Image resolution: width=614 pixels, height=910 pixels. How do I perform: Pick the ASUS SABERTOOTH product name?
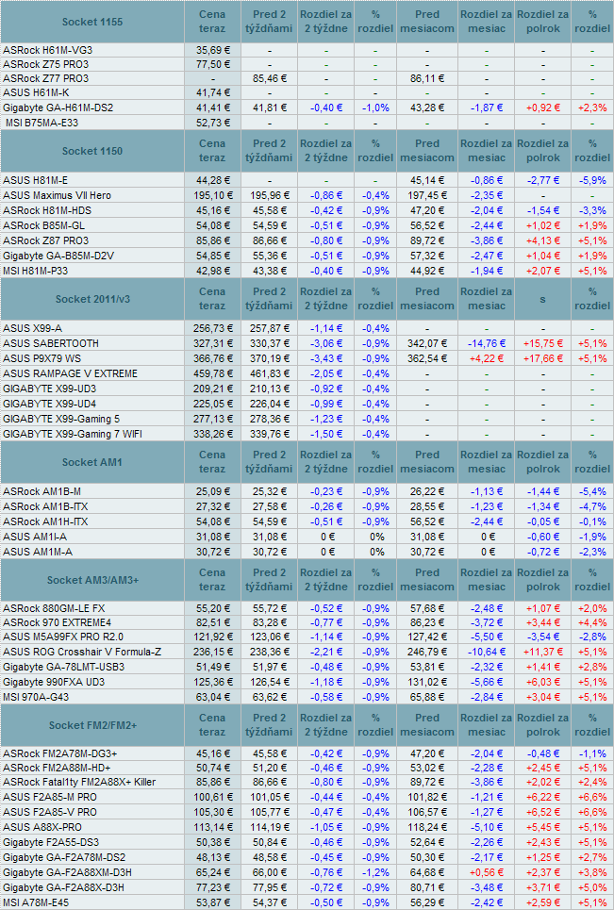coord(51,343)
